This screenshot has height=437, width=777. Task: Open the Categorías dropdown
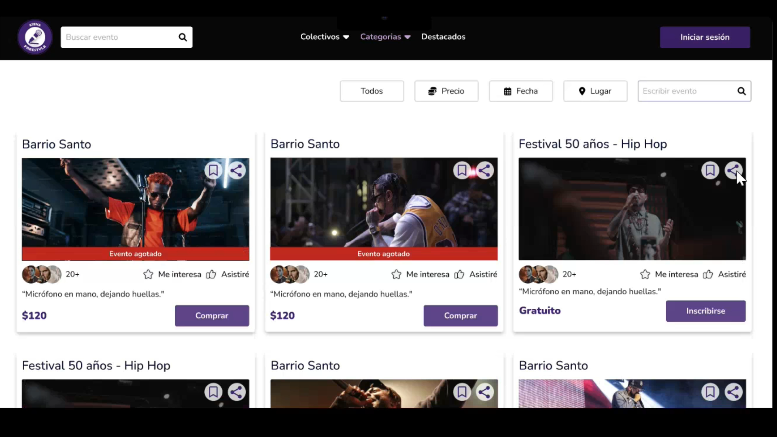tap(385, 37)
